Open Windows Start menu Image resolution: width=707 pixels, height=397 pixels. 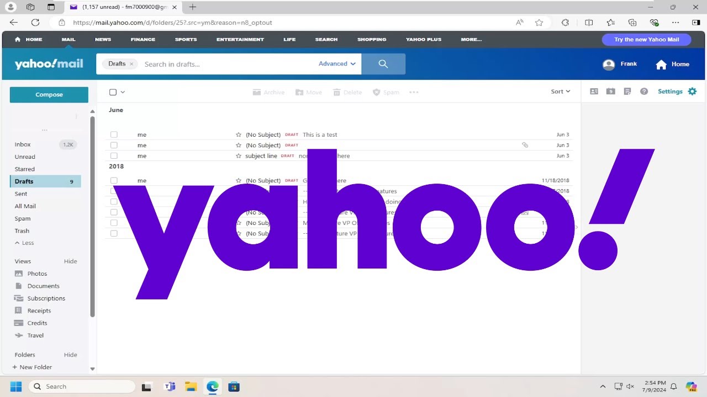(15, 387)
